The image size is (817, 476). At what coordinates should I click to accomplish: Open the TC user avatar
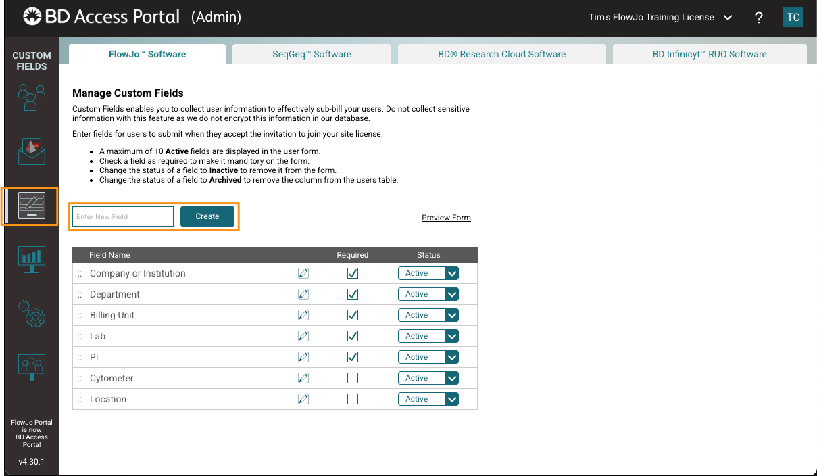tap(793, 18)
